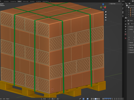
Task: Toggle camera view with the camera icon
Action: (x=106, y=17)
